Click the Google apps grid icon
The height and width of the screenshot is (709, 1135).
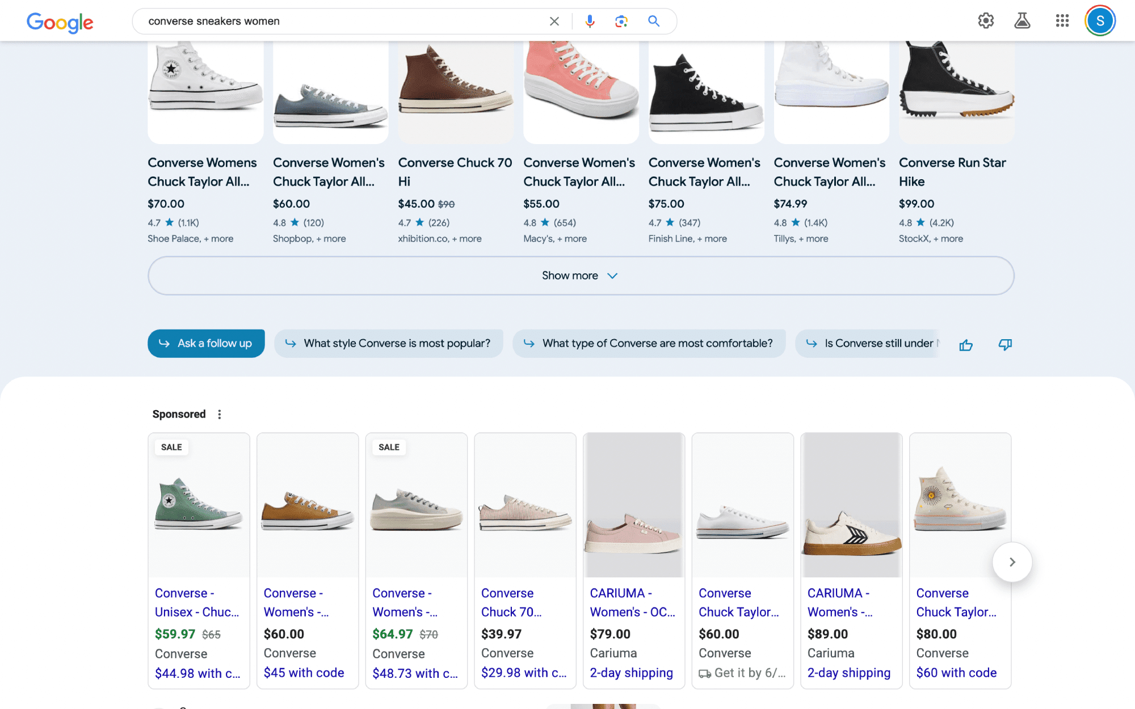pyautogui.click(x=1061, y=21)
